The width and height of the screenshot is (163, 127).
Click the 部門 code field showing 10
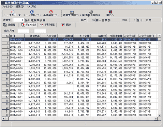(x=92, y=20)
